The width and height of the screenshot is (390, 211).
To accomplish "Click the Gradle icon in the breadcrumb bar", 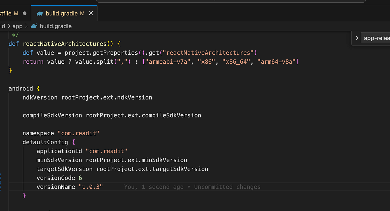I will [34, 26].
